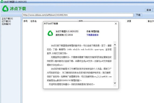Open the 菜单 menu button
The width and height of the screenshot is (154, 103).
tap(149, 10)
